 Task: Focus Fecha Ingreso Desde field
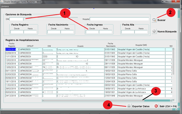click(92, 32)
